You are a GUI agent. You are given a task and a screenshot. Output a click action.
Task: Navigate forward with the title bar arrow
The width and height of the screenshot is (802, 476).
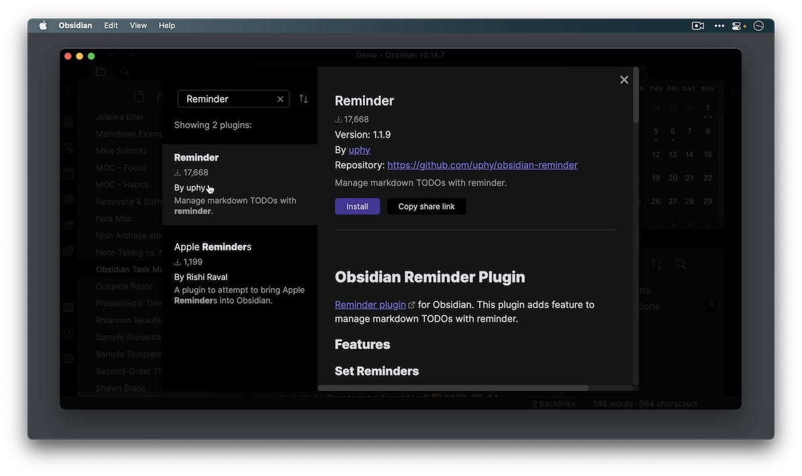132,55
